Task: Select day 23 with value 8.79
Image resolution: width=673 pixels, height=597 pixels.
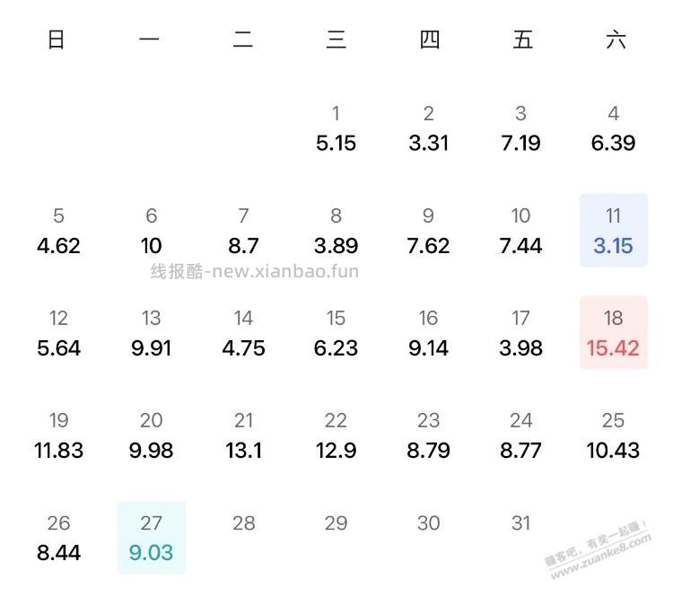Action: pyautogui.click(x=428, y=435)
